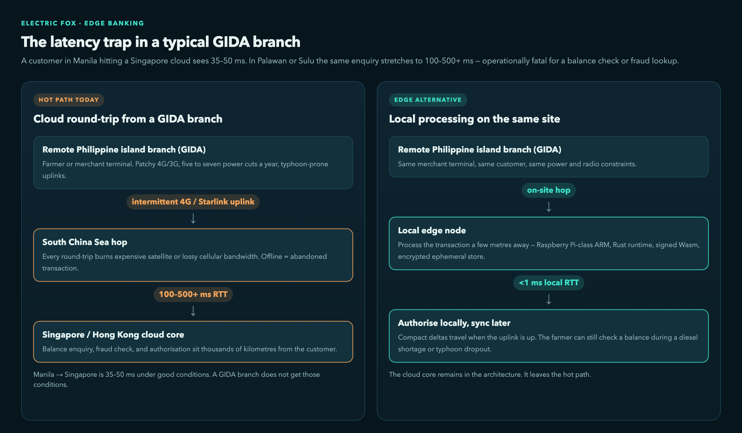Click the subtitle about Manila hitting a Singapore cloud

(350, 61)
